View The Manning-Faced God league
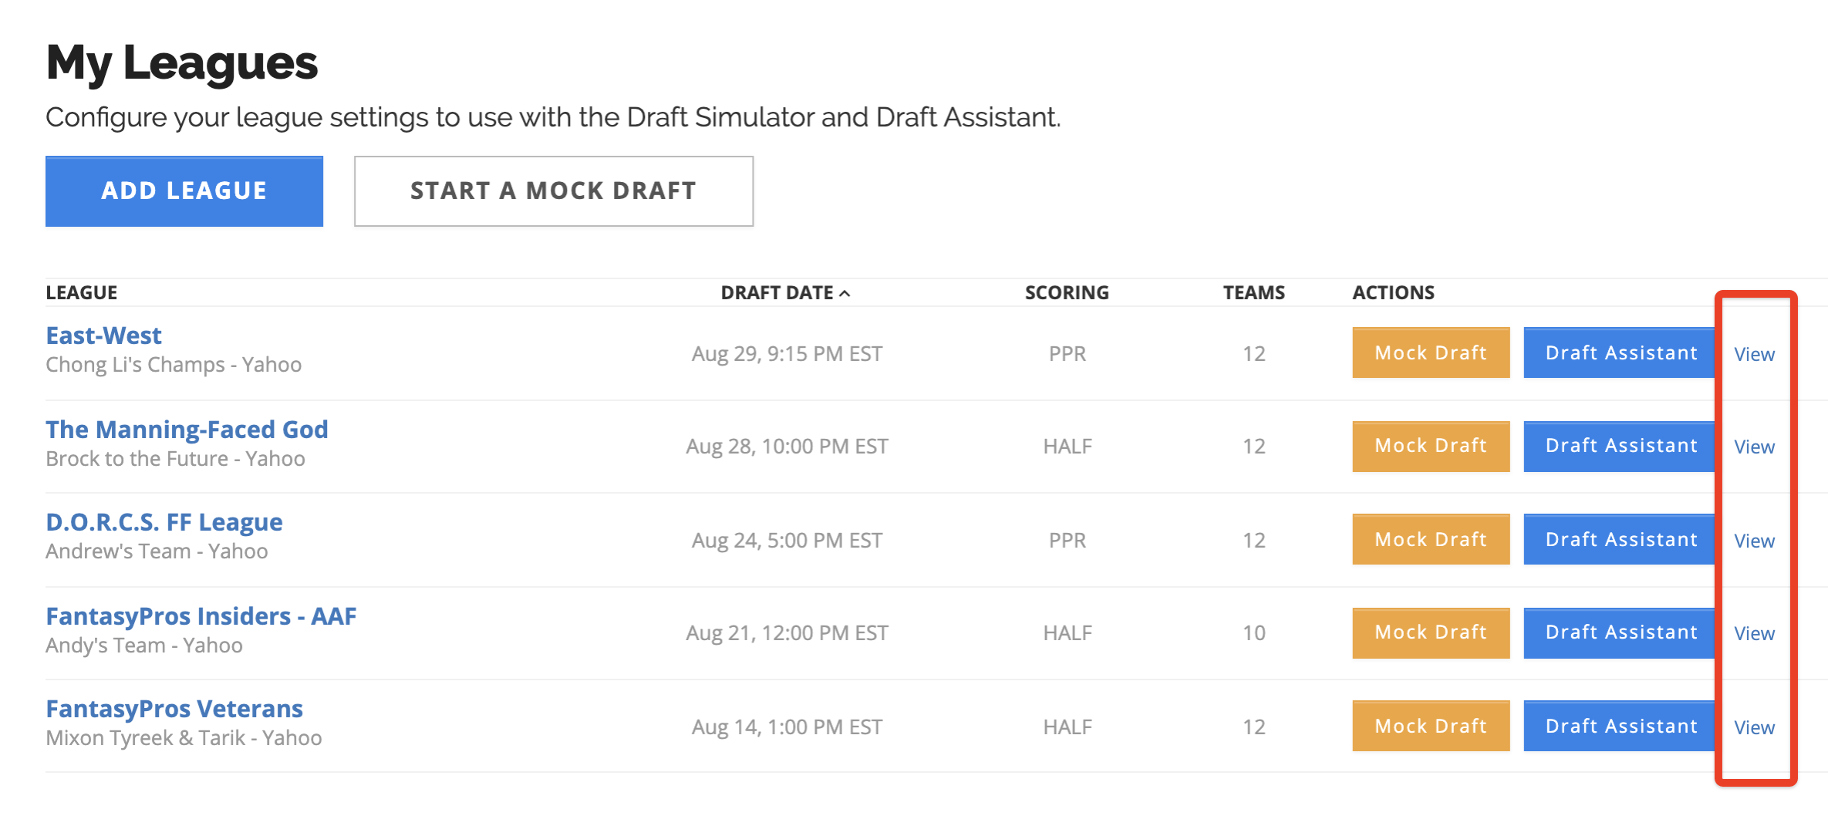1828x816 pixels. coord(1754,447)
